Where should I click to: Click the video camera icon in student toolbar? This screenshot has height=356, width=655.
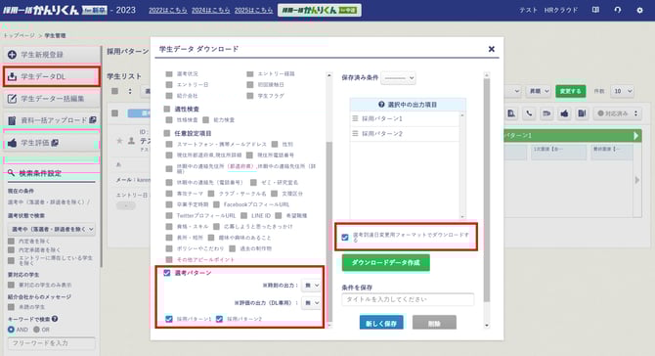(x=546, y=113)
